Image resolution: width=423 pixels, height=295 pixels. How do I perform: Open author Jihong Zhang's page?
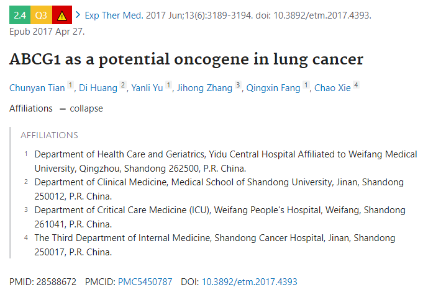pyautogui.click(x=204, y=88)
